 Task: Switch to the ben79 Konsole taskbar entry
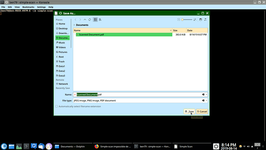[x=152, y=147]
